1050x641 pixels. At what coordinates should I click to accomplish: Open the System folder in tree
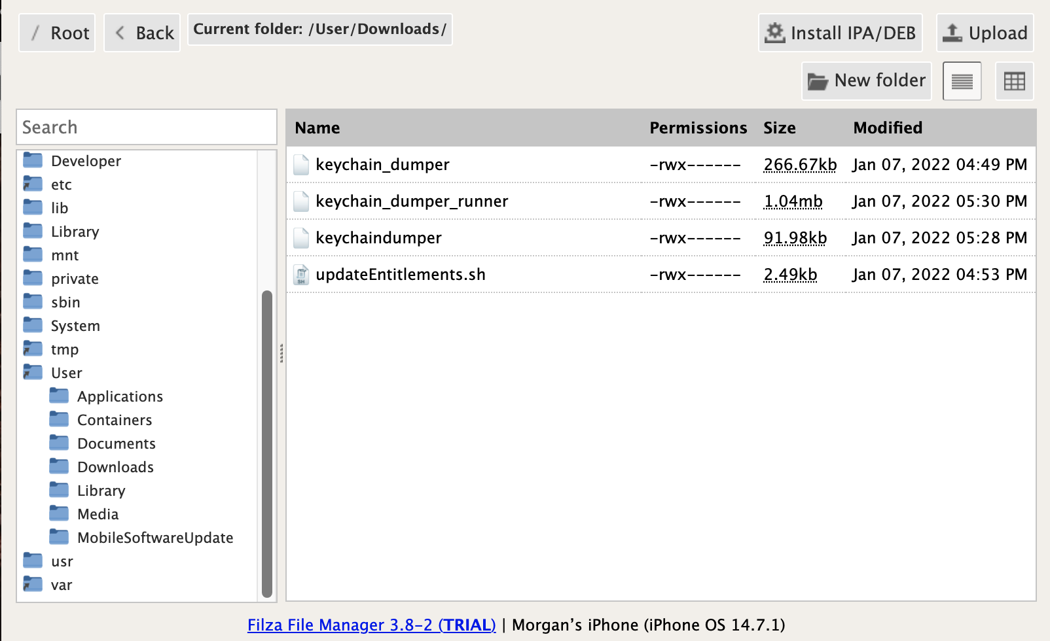[75, 326]
